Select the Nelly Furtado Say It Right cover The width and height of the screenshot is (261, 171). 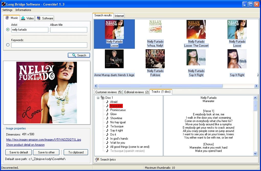coord(196,57)
